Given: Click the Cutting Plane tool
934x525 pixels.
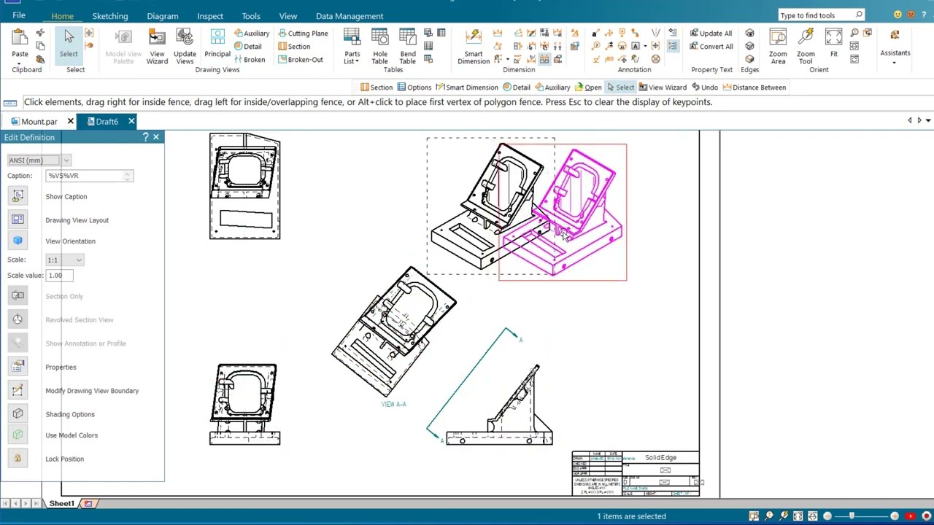Looking at the screenshot, I should coord(303,34).
